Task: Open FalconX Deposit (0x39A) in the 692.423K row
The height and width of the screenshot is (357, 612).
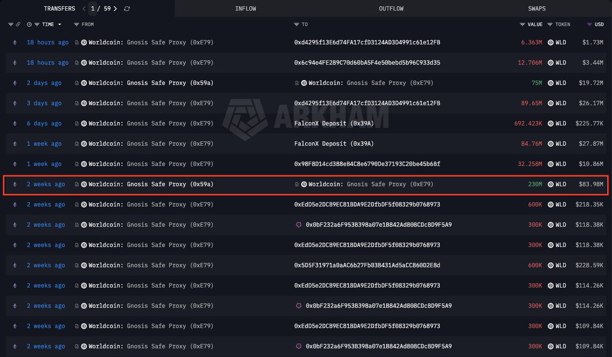Action: pos(334,123)
